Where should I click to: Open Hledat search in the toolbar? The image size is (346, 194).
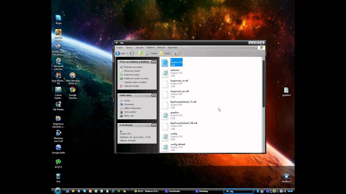click(x=151, y=53)
